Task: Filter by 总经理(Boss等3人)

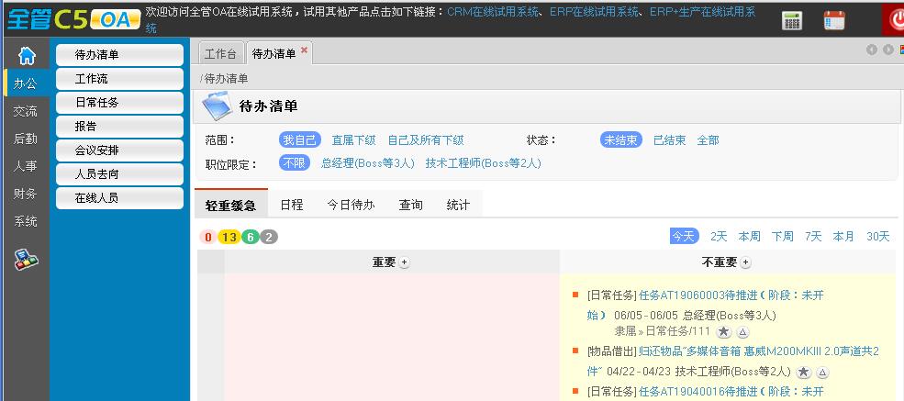Action: [x=368, y=163]
